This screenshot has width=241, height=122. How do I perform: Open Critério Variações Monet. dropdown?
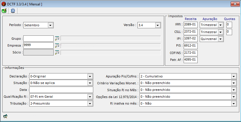(x=234, y=83)
